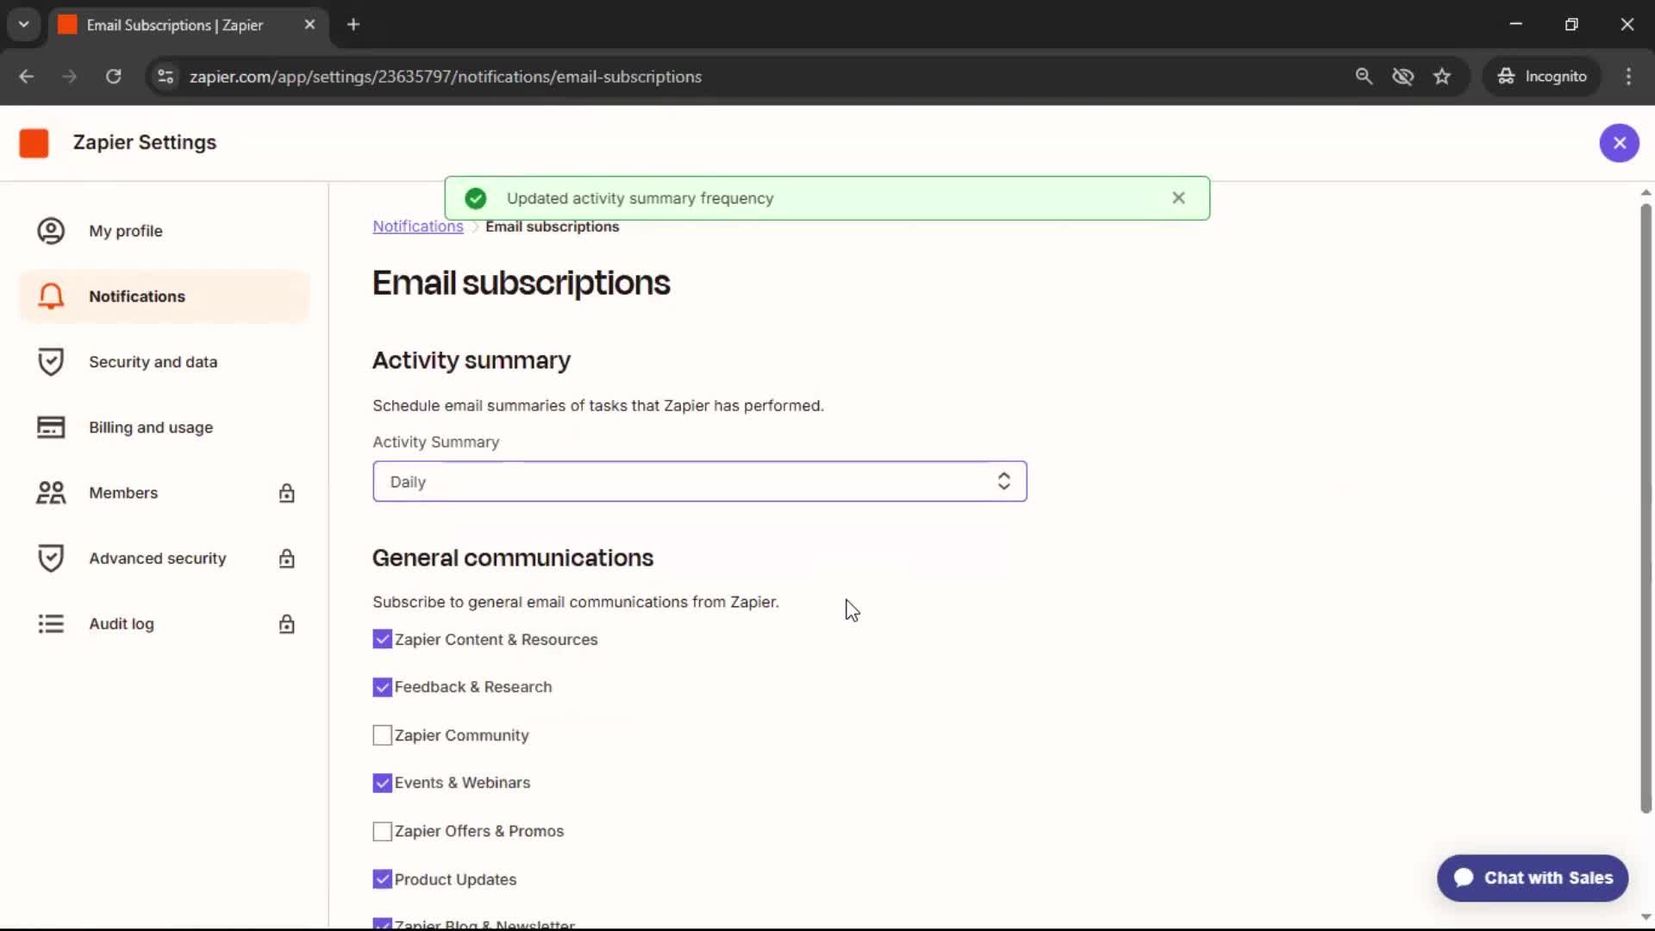Open Chat with Sales widget
This screenshot has height=931, width=1655.
tap(1533, 878)
